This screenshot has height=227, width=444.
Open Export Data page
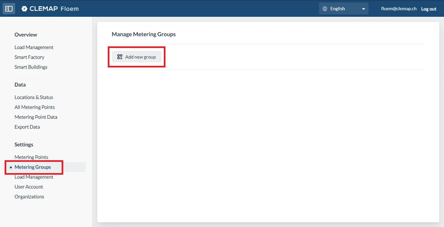[x=27, y=127]
